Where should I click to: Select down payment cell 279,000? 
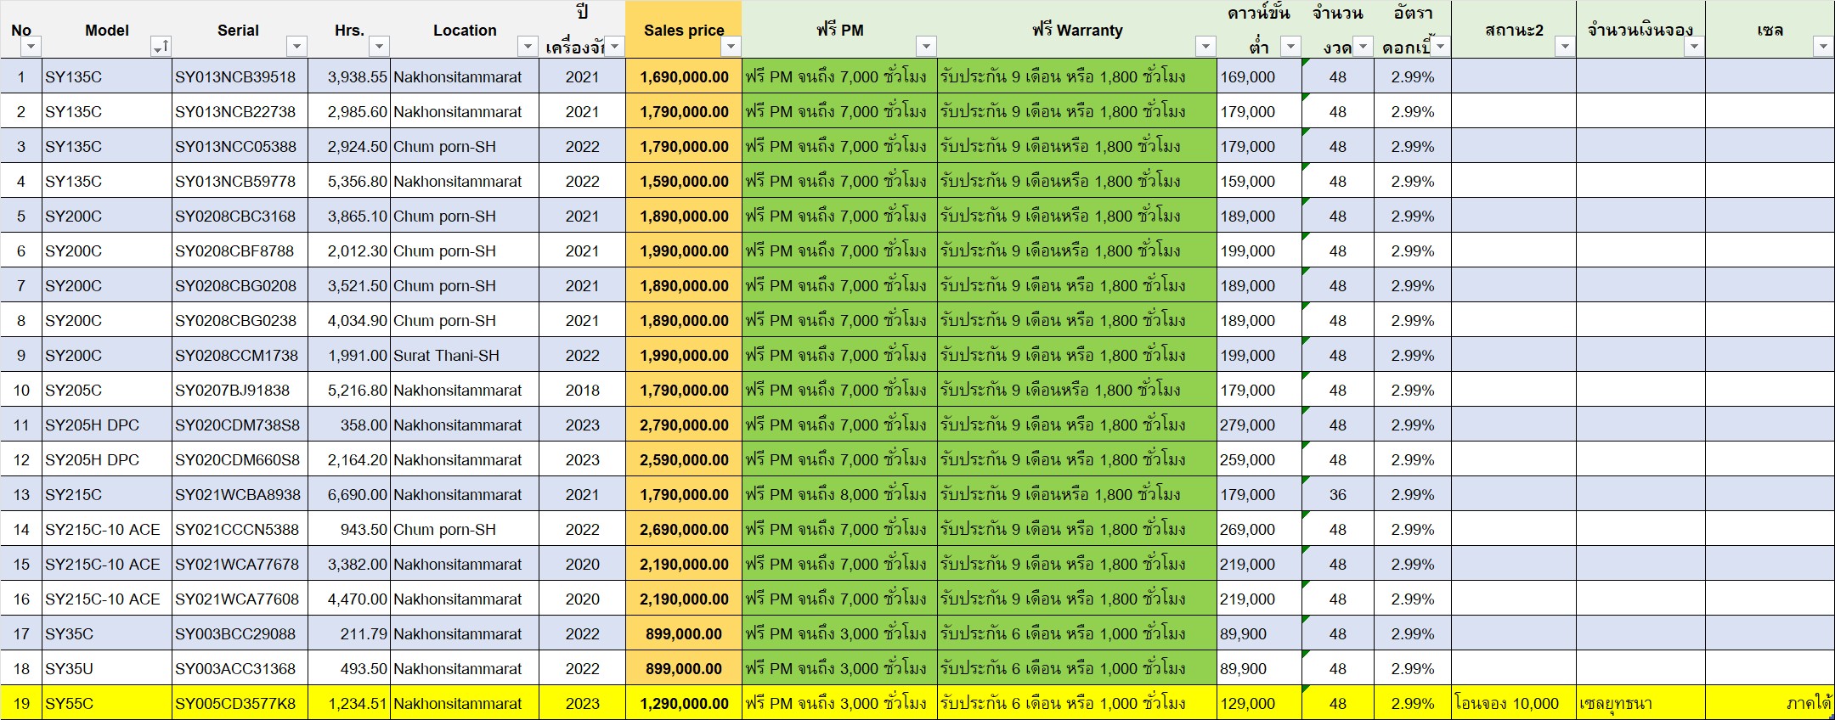click(1259, 425)
